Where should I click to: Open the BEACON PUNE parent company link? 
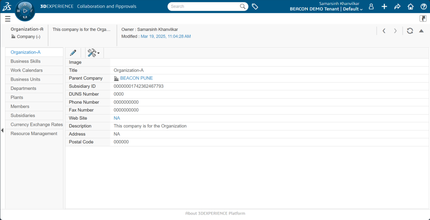click(136, 78)
